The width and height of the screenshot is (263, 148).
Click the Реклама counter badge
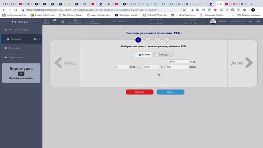[37, 39]
